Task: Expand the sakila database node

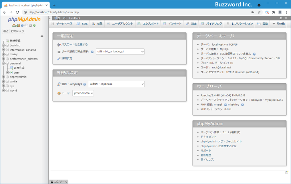Action: pyautogui.click(x=3, y=81)
